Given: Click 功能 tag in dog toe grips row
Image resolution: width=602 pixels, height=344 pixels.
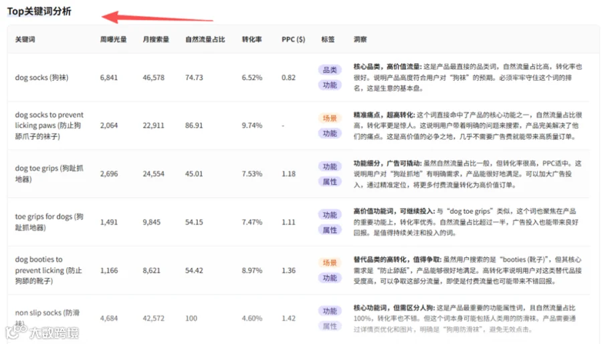Looking at the screenshot, I should pyautogui.click(x=330, y=166).
